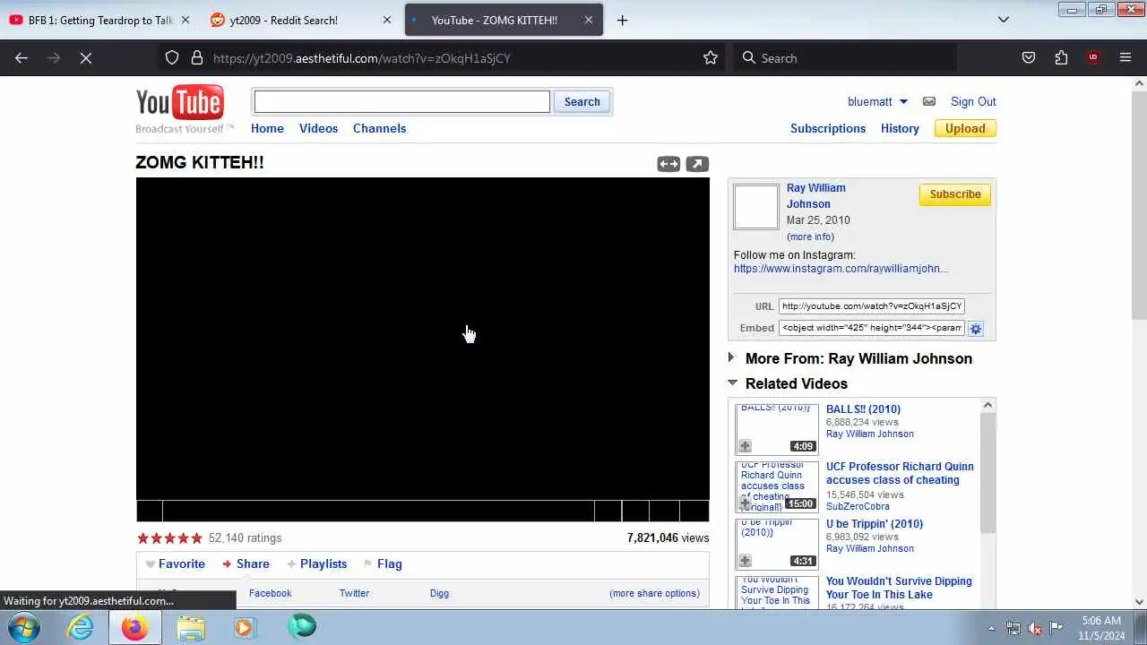Focus the YouTube search input field

click(x=401, y=102)
